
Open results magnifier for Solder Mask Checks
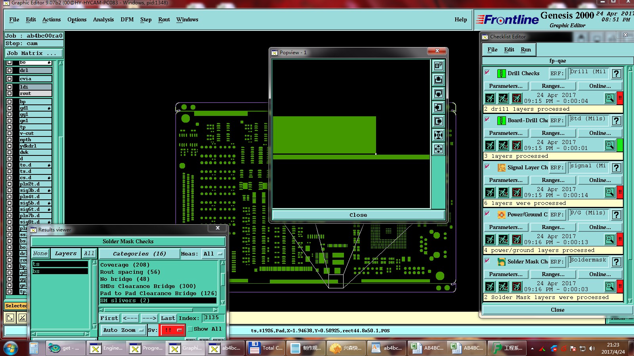point(610,286)
